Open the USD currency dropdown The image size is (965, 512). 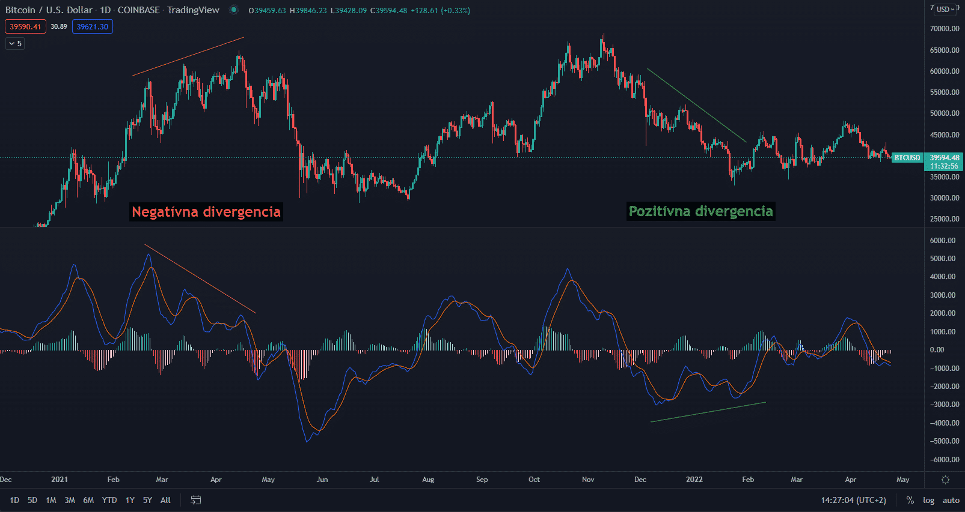[945, 9]
